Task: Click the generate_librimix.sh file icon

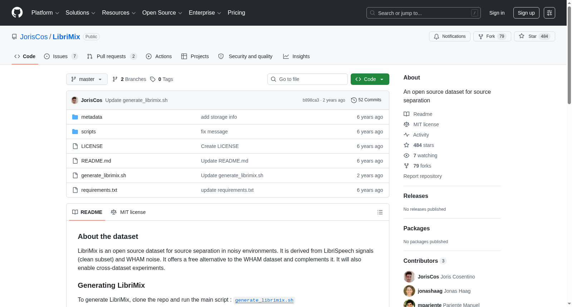Action: pyautogui.click(x=75, y=175)
